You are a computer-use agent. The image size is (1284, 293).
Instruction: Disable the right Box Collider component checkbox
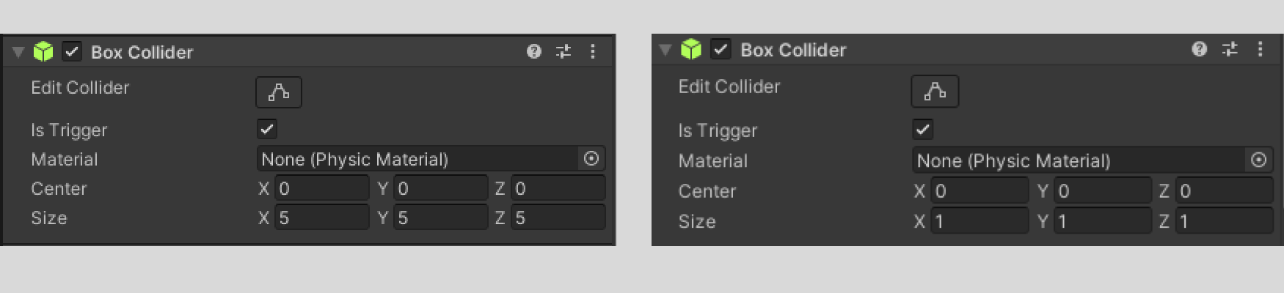click(x=721, y=49)
